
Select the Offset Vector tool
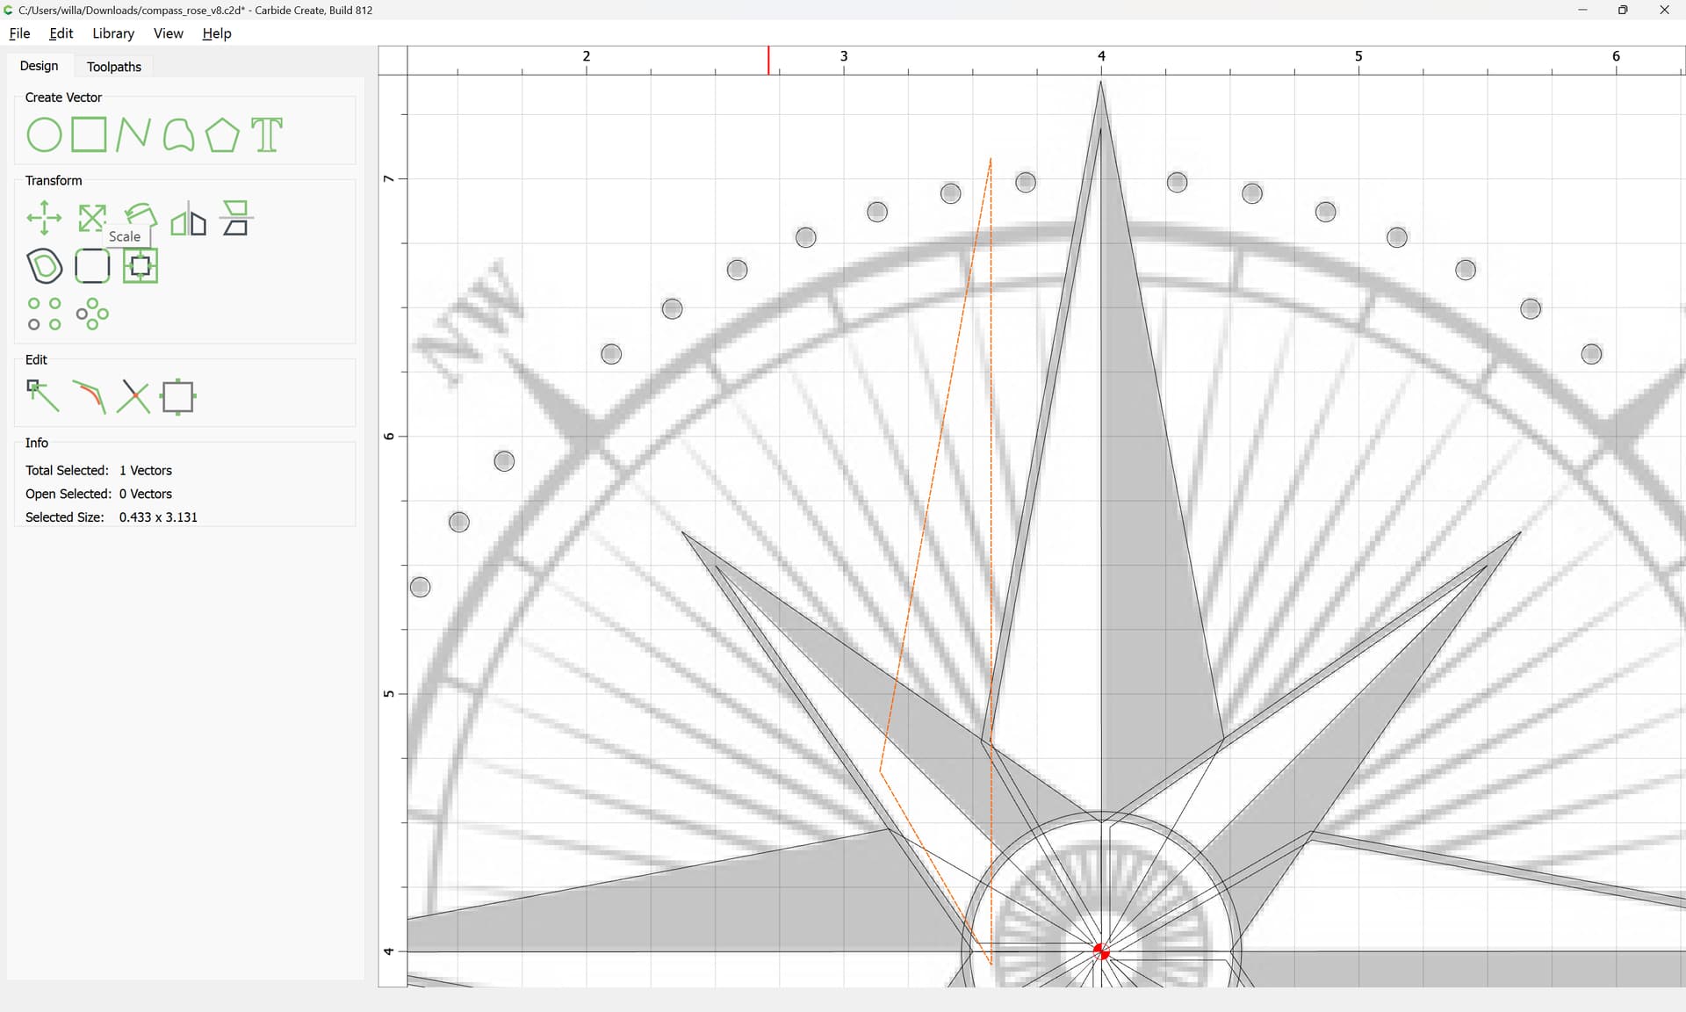pos(45,265)
